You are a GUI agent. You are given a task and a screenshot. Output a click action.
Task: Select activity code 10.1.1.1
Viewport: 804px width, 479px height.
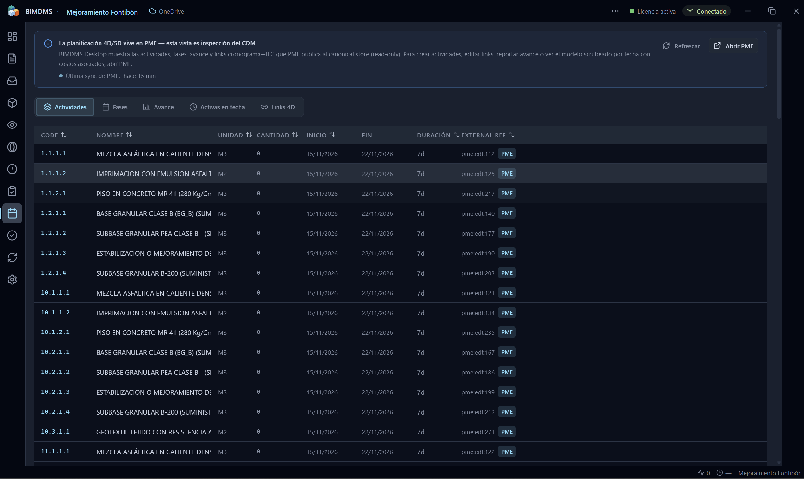coord(55,292)
